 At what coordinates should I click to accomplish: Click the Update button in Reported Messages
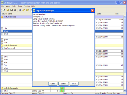63,84
